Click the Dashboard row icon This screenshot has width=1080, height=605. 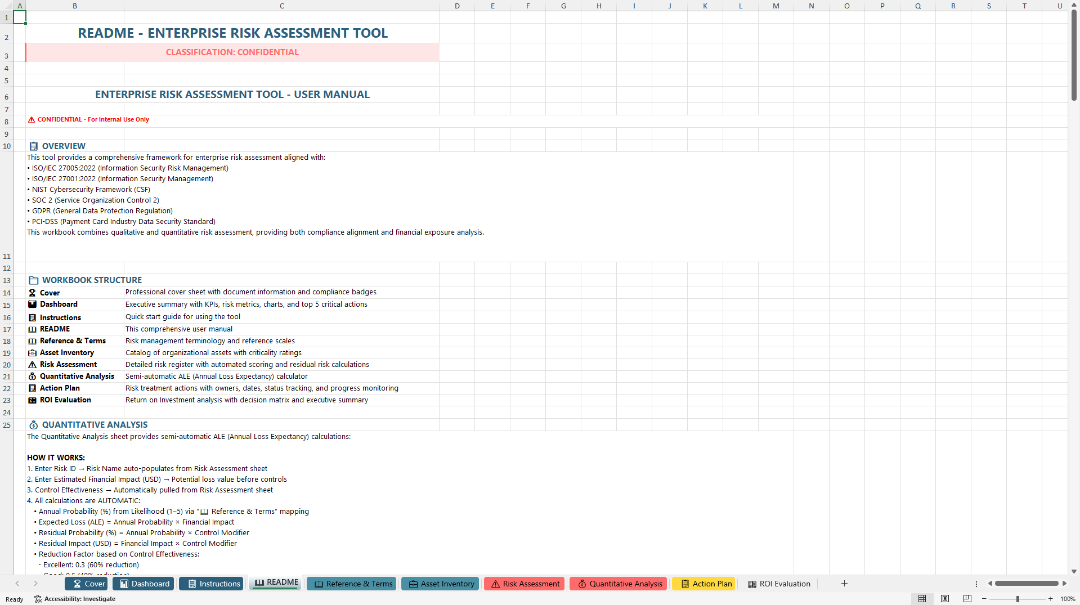pos(33,304)
